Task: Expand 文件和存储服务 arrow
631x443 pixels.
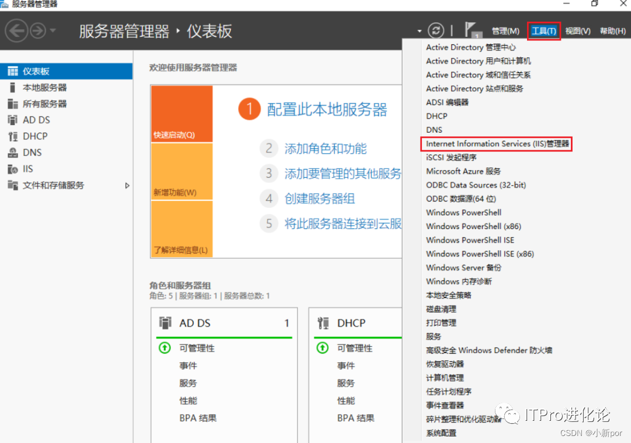Action: [127, 185]
